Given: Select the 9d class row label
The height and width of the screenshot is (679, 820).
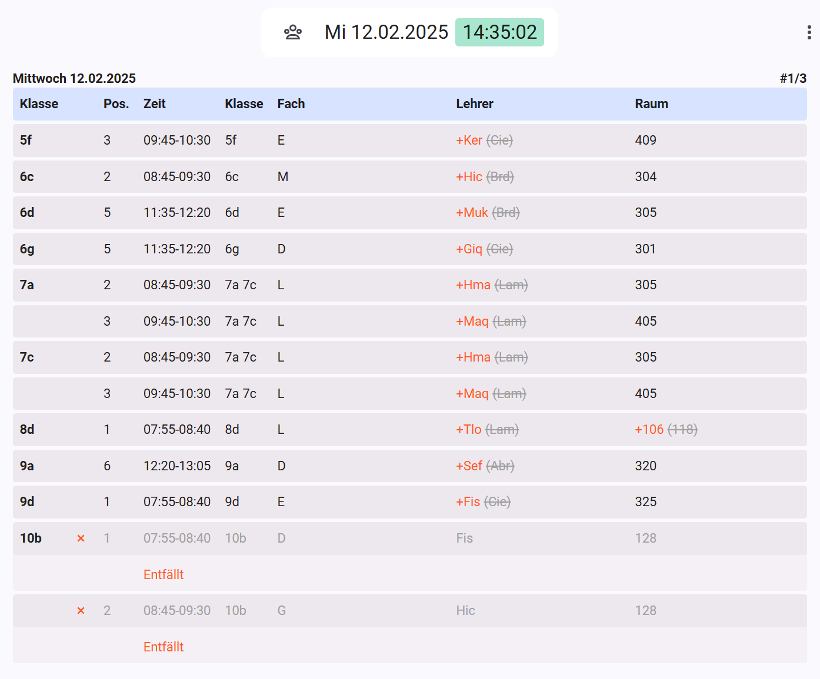Looking at the screenshot, I should 27,502.
